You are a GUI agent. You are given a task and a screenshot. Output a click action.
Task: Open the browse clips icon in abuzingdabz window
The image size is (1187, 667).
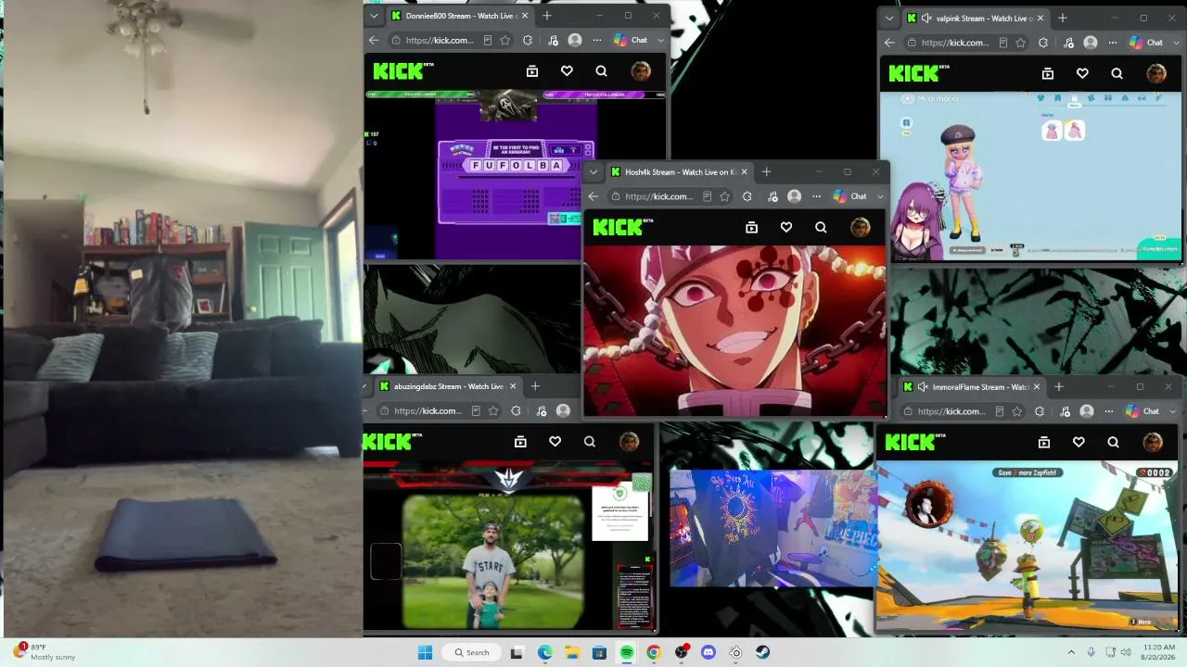coord(520,442)
